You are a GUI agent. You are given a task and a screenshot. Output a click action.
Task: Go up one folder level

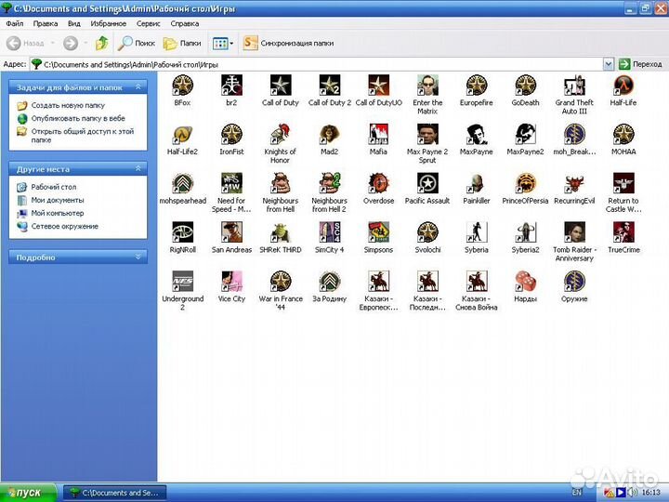click(101, 43)
